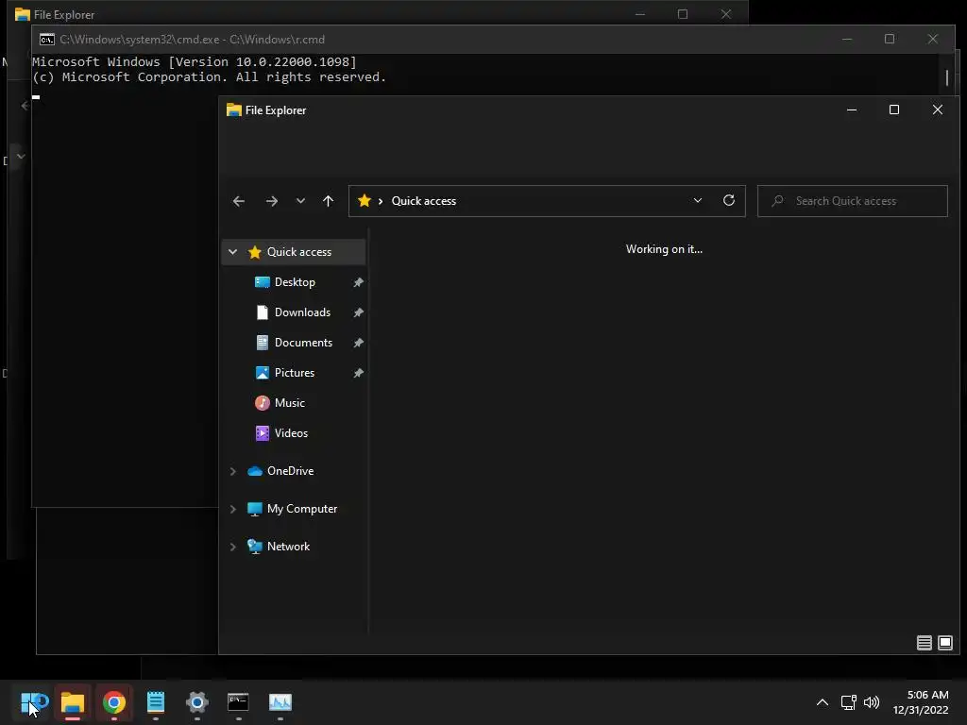Switch to details view layout
Image resolution: width=967 pixels, height=725 pixels.
[x=924, y=643]
